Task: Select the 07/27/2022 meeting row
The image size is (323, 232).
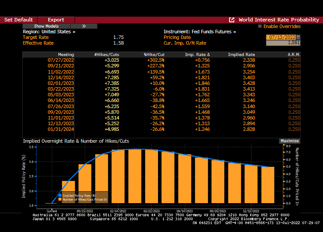Action: coord(61,60)
